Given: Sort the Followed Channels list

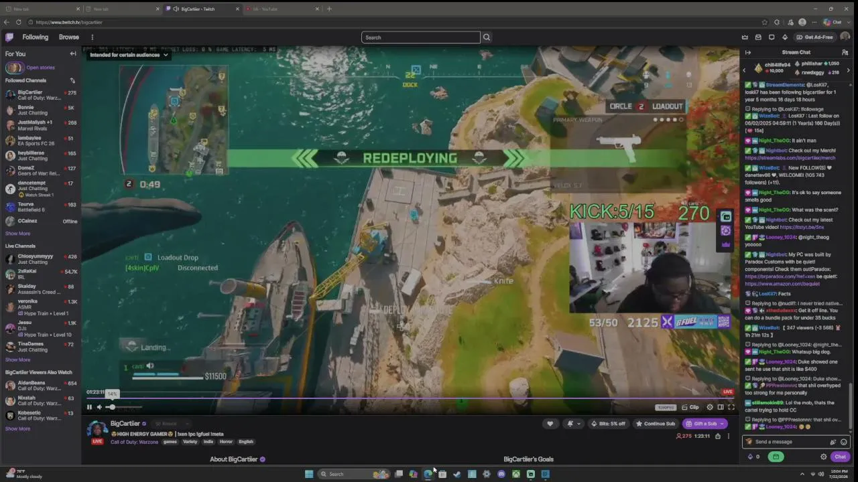Looking at the screenshot, I should click(x=72, y=80).
